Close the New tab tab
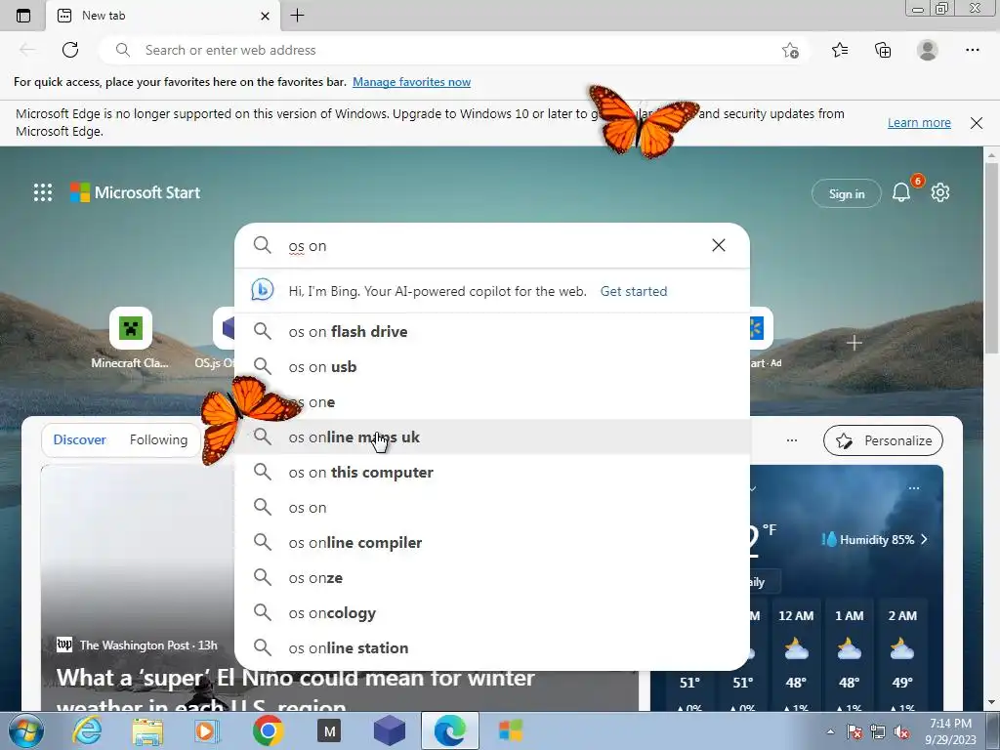 [x=266, y=16]
